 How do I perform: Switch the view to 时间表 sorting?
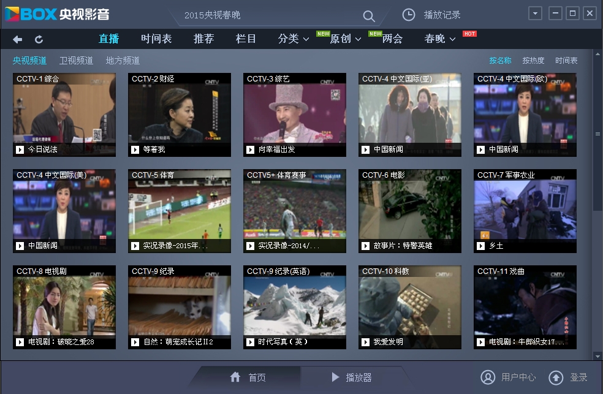pos(566,61)
